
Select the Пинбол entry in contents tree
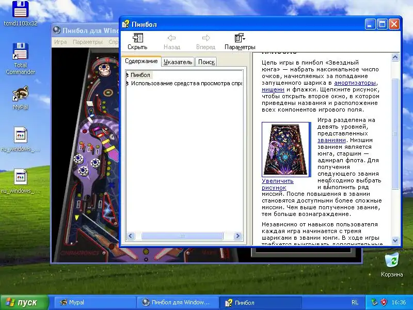(x=140, y=75)
